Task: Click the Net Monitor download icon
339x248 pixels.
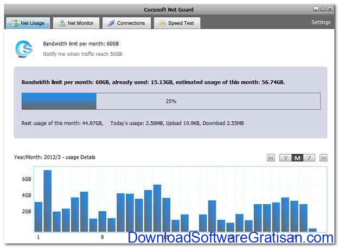Action: click(62, 23)
